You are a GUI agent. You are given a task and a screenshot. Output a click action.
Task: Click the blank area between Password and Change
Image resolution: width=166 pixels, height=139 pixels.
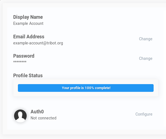click(85, 58)
